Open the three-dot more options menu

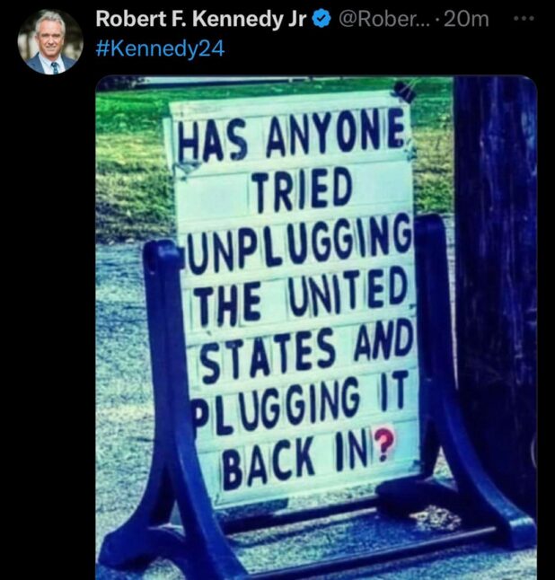[525, 18]
